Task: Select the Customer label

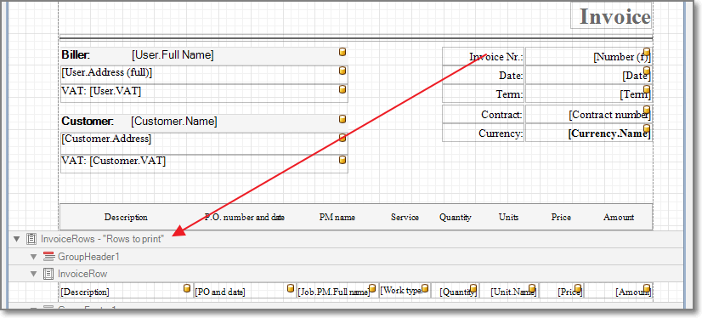Action: tap(88, 122)
